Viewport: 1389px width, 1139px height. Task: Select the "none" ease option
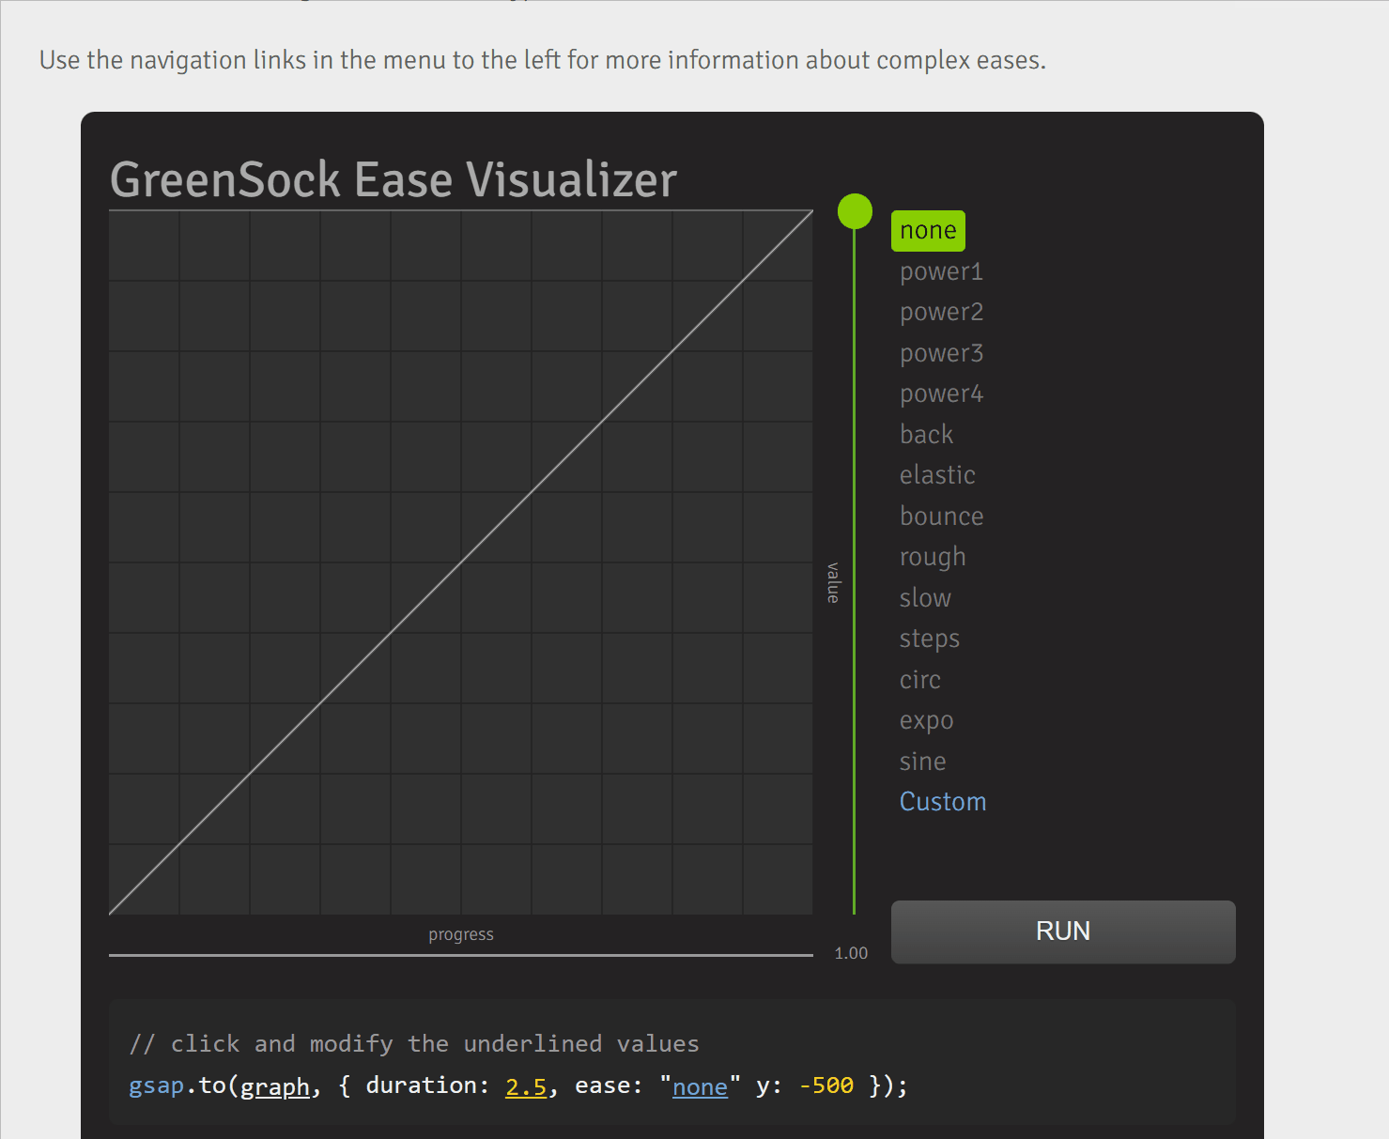coord(928,231)
